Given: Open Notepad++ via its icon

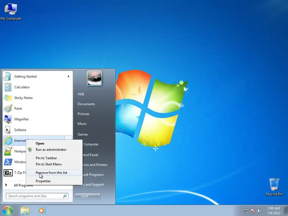Looking at the screenshot, I should pos(8,151).
